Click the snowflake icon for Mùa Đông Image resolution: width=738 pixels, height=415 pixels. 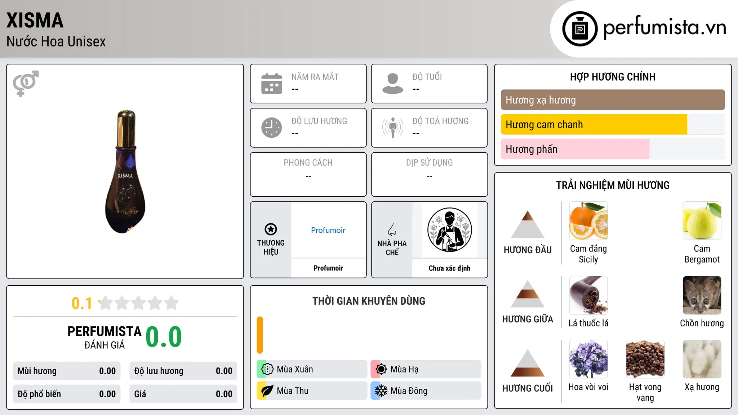[x=381, y=391]
